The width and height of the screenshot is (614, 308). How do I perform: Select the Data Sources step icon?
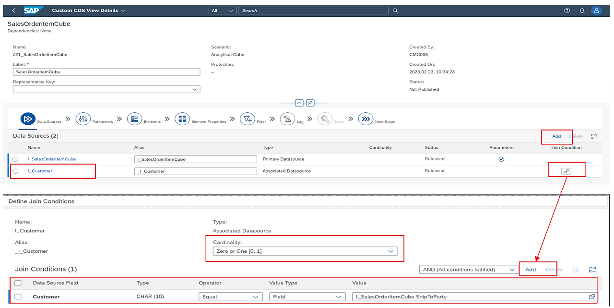point(28,119)
